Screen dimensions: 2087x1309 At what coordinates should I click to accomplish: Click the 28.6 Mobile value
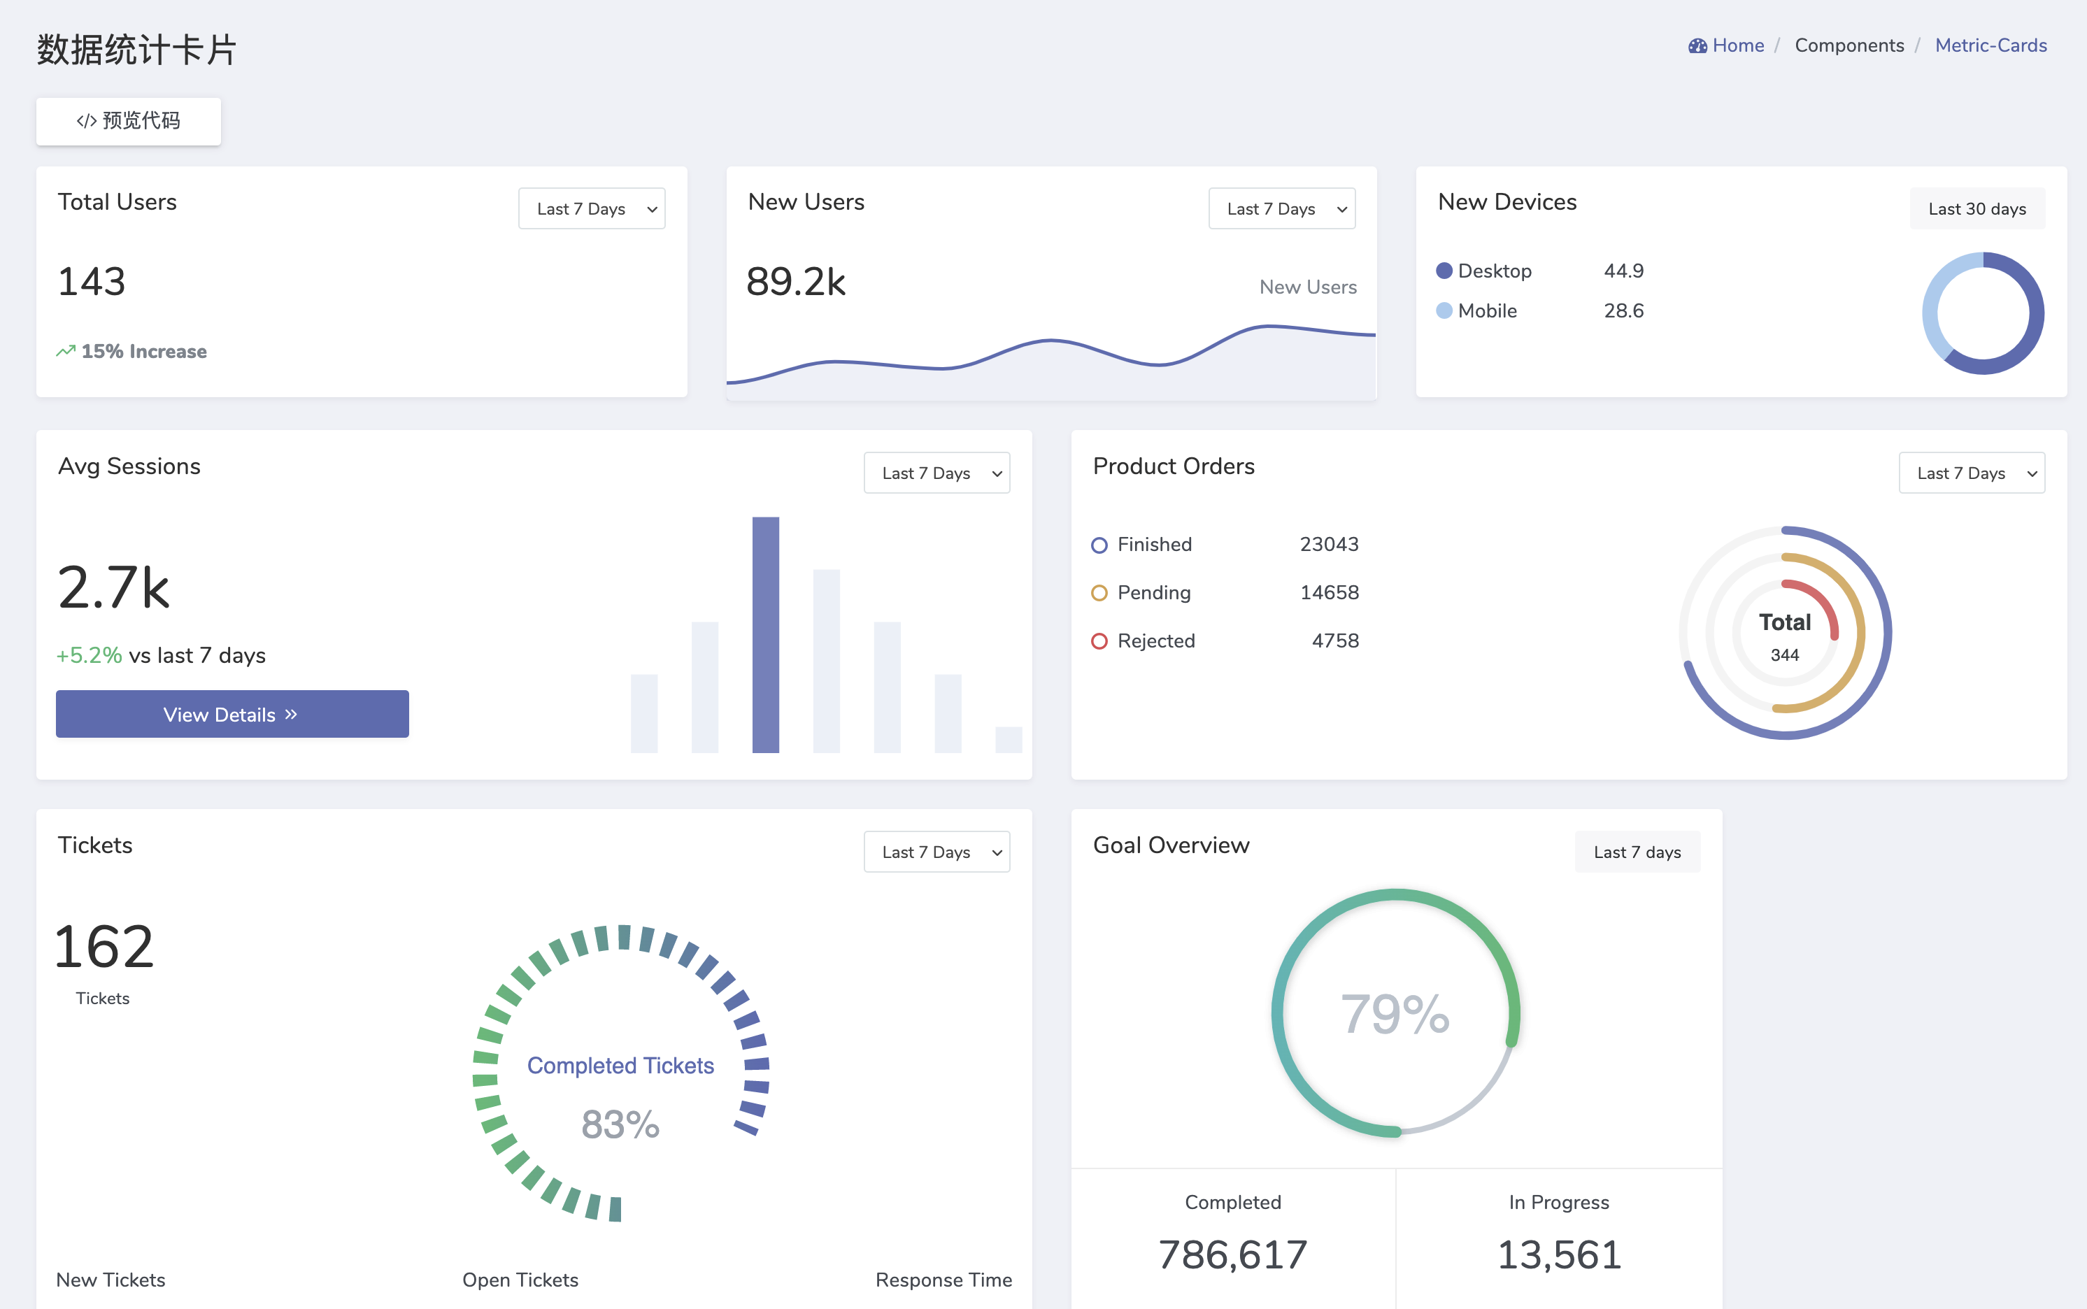[x=1623, y=310]
